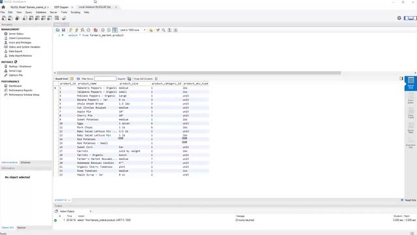Viewport: 417px width, 235px height.
Task: Click the Save Snippet star icon
Action: [x=151, y=30]
